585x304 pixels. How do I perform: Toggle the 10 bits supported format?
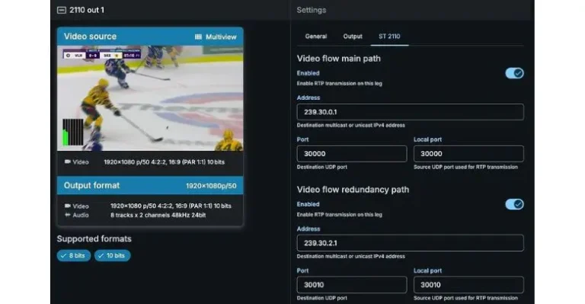[x=112, y=255]
